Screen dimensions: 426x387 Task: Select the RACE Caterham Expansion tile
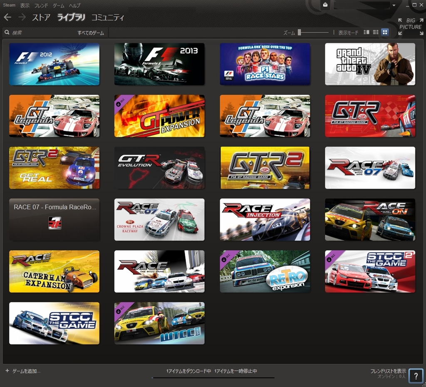coord(54,271)
